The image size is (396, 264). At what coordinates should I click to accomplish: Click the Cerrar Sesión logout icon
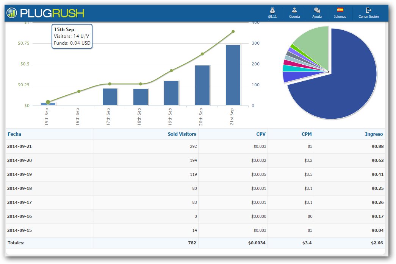pos(368,11)
